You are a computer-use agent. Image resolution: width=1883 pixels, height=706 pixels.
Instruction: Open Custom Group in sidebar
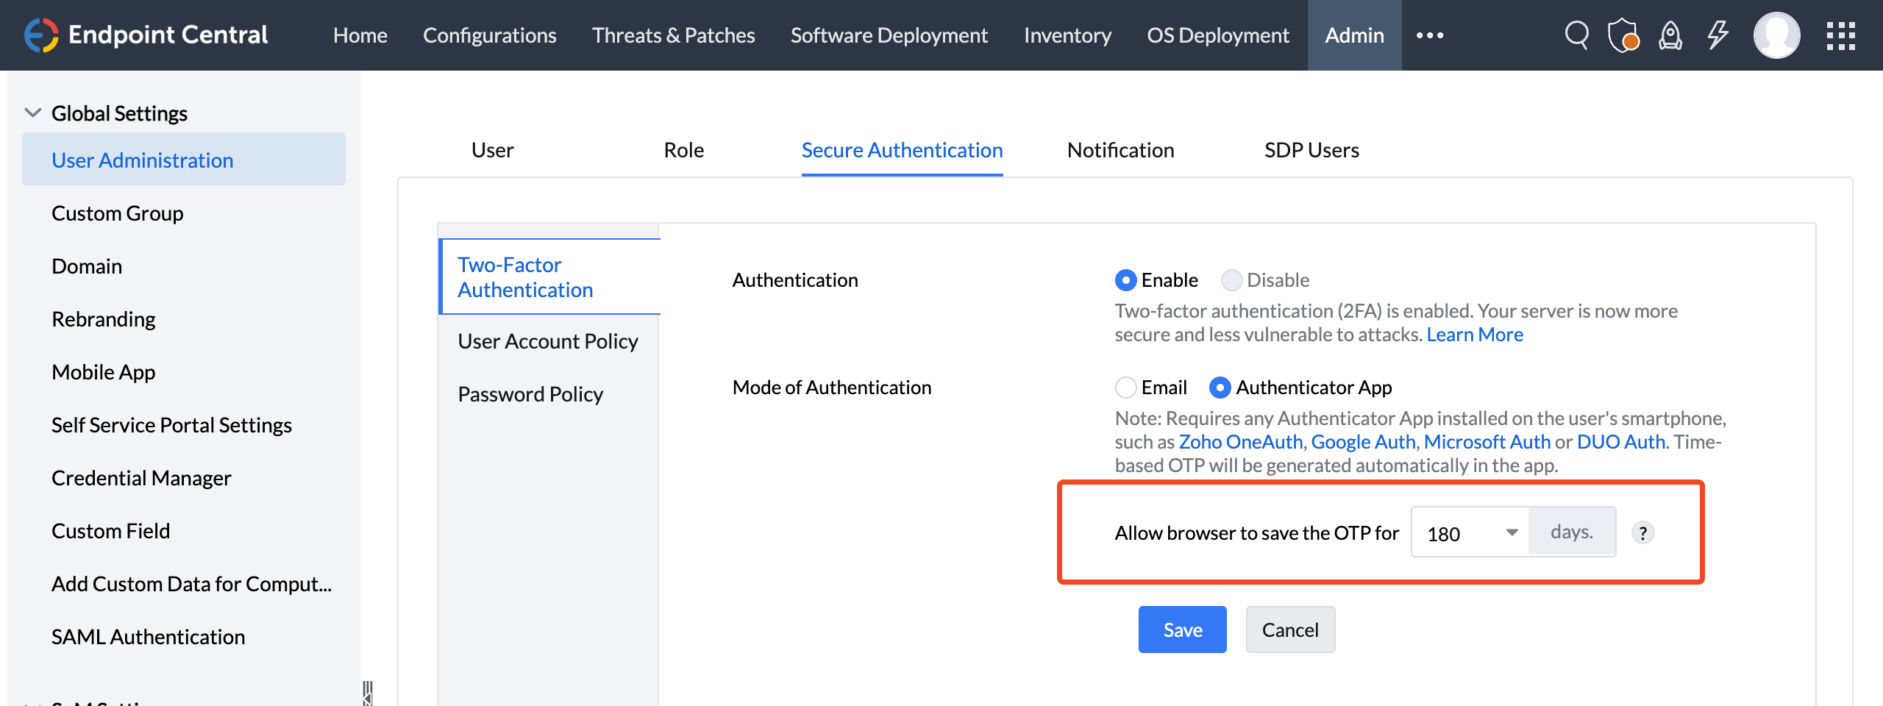pyautogui.click(x=118, y=213)
